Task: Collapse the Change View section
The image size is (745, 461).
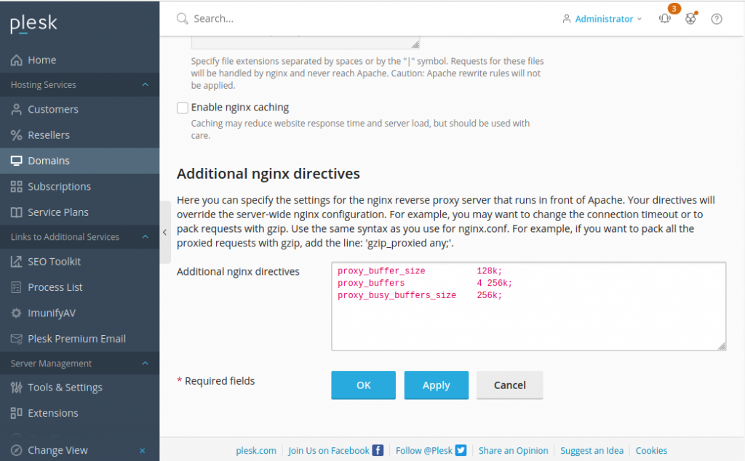Action: pyautogui.click(x=143, y=450)
